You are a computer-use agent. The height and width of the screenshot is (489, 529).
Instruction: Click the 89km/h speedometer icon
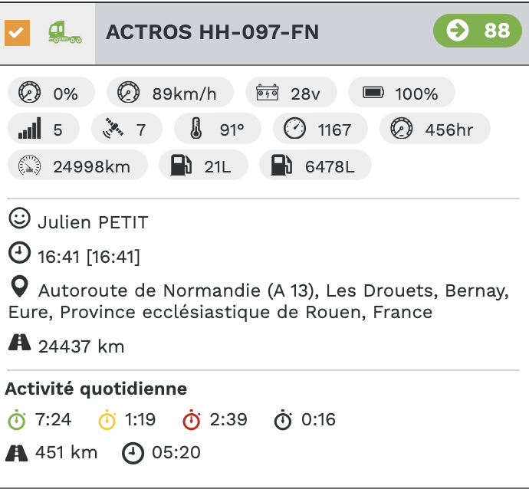point(128,94)
